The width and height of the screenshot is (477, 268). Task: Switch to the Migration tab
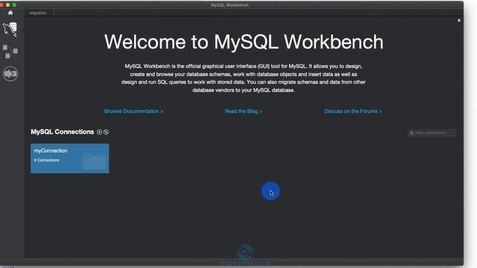pyautogui.click(x=38, y=13)
